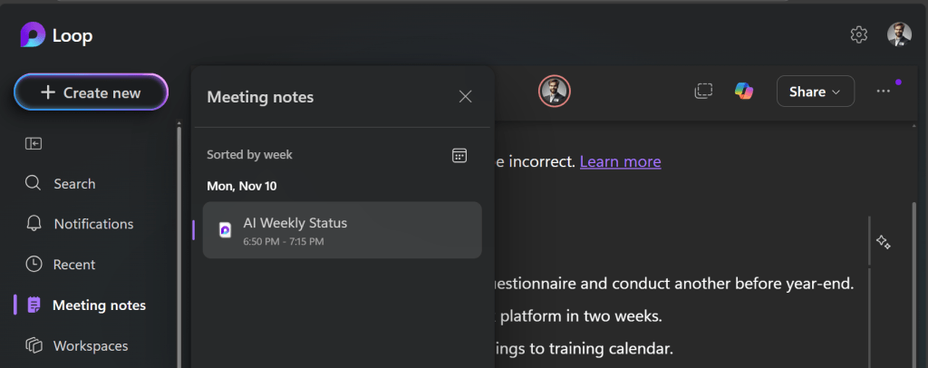This screenshot has height=368, width=928.
Task: Collapse the left sidebar panel
Action: point(34,143)
